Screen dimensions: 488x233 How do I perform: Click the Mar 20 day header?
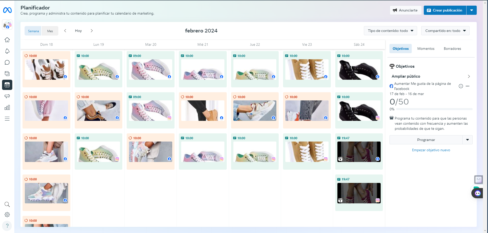[151, 44]
